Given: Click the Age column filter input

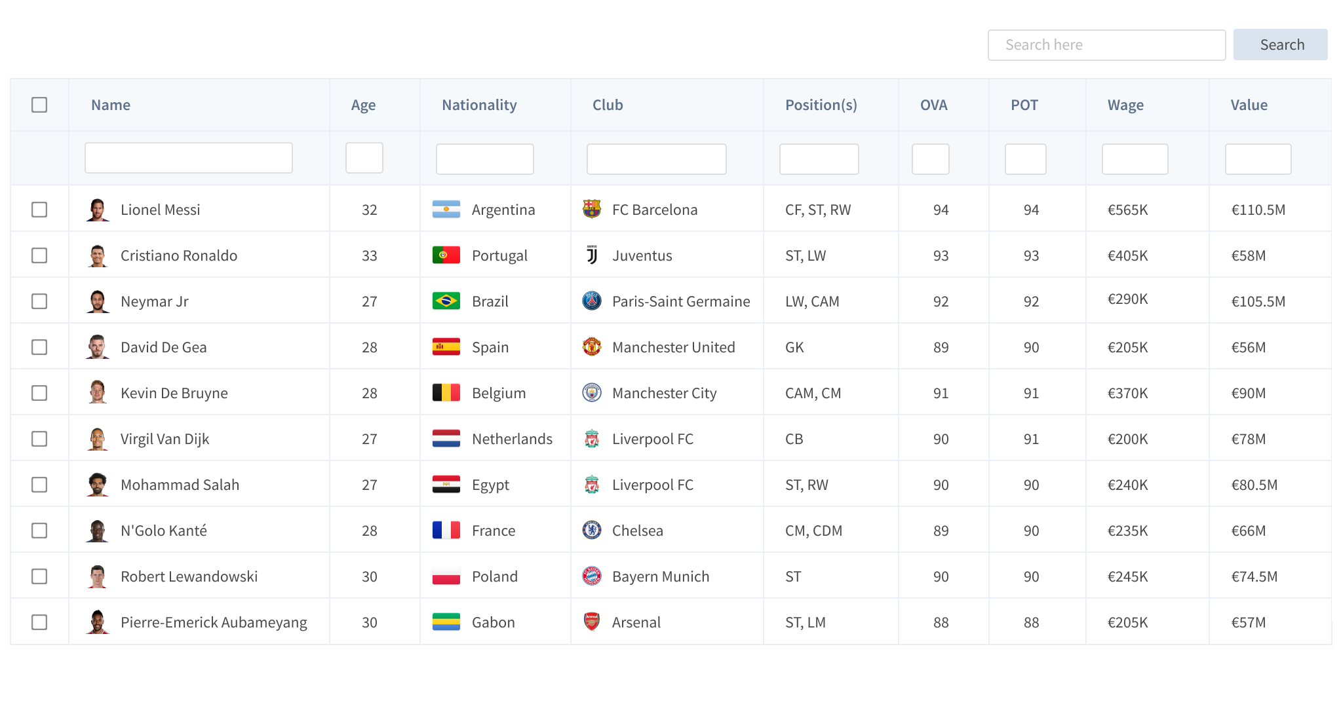Looking at the screenshot, I should (x=364, y=157).
